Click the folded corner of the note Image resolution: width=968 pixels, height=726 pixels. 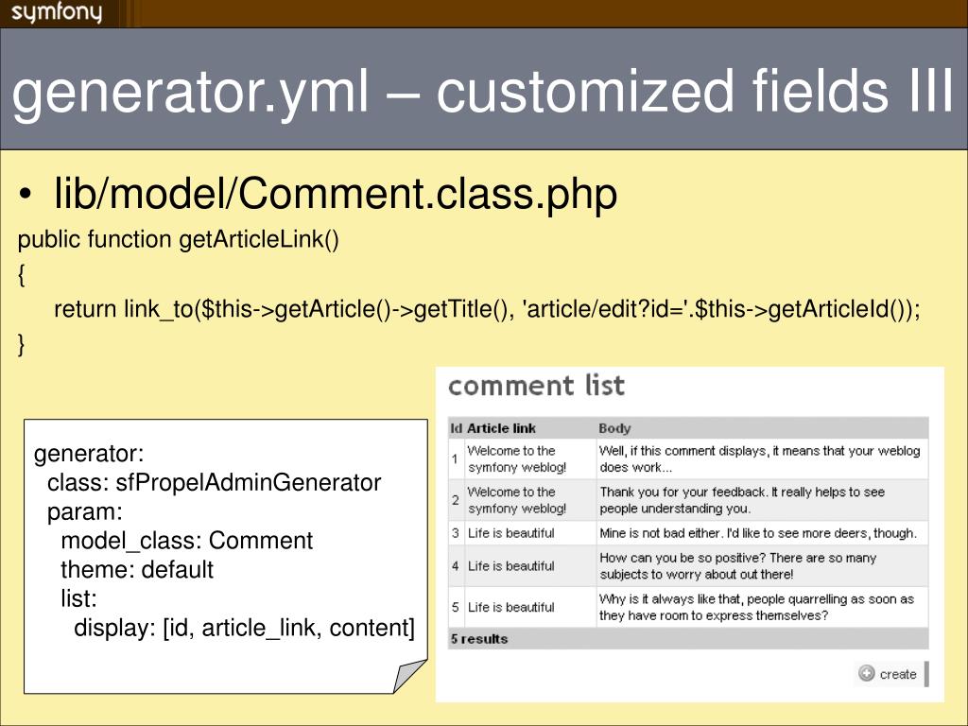[x=410, y=675]
